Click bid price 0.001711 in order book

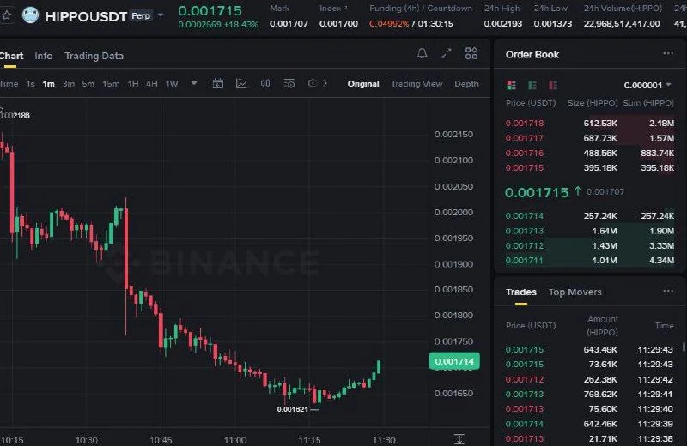[x=525, y=261]
